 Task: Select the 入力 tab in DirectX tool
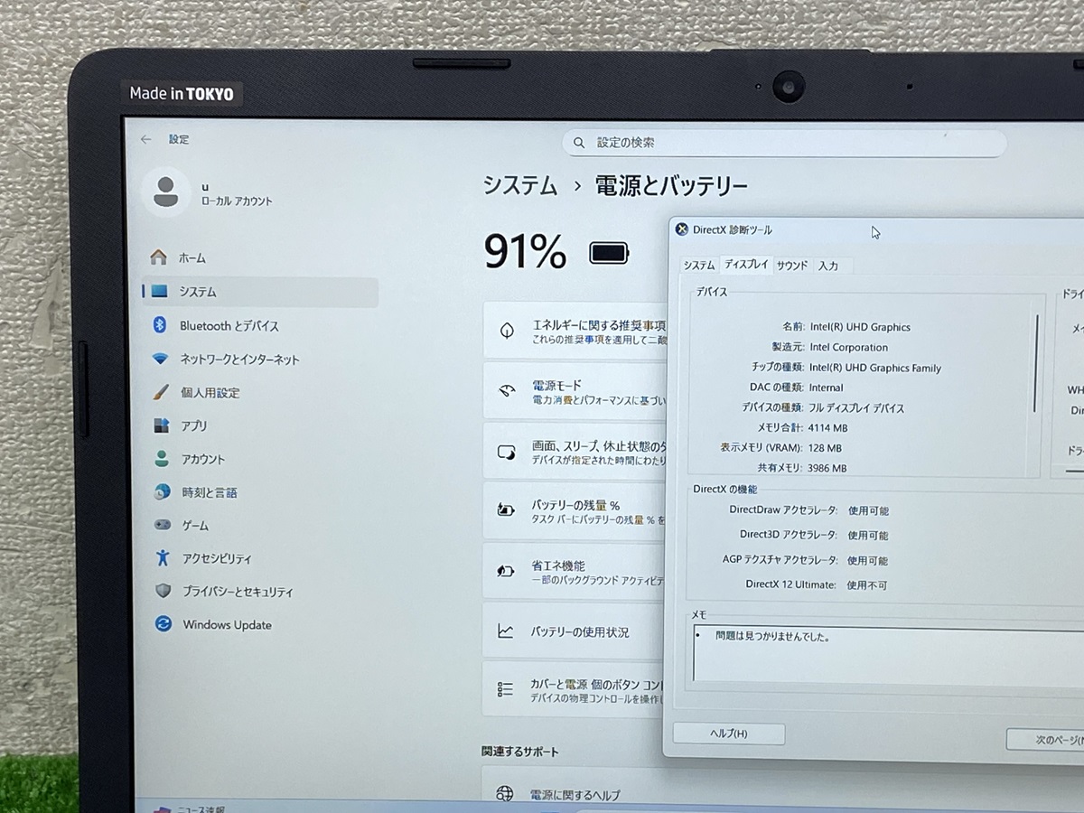(828, 266)
